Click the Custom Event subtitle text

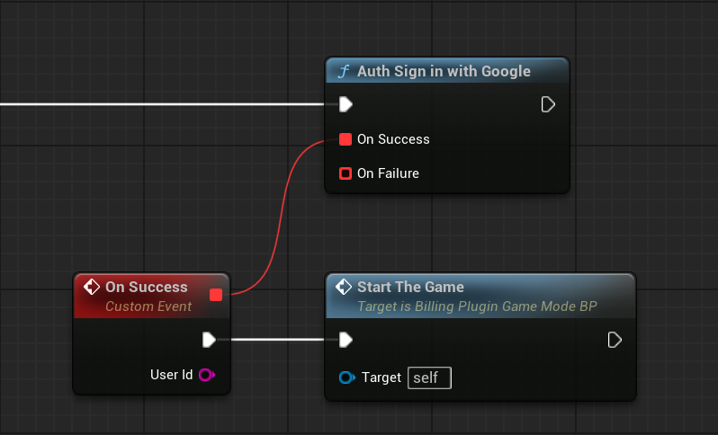point(148,306)
